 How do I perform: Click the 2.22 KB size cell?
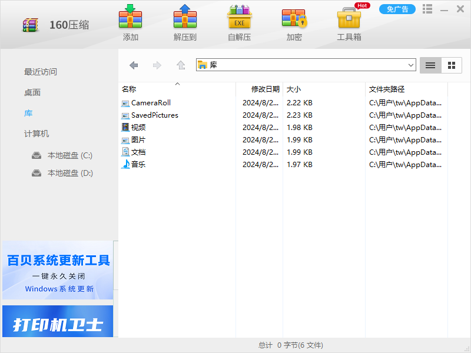[300, 103]
